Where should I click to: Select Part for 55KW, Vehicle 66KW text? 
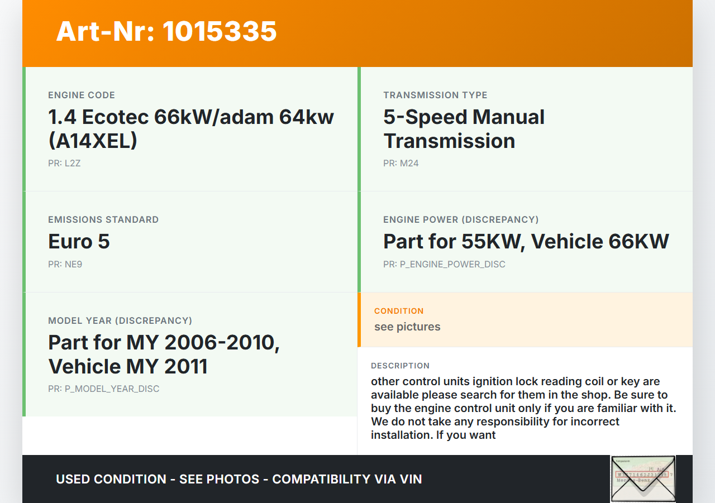point(526,242)
